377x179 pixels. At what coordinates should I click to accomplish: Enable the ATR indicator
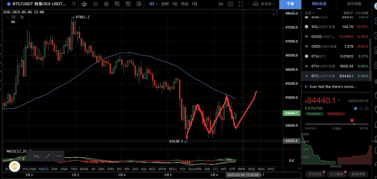tap(232, 169)
